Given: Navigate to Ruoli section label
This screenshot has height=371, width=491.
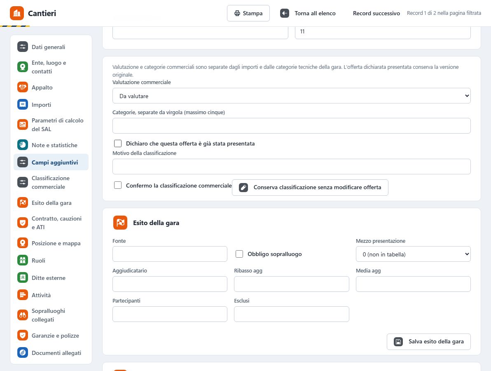Looking at the screenshot, I should coord(39,261).
